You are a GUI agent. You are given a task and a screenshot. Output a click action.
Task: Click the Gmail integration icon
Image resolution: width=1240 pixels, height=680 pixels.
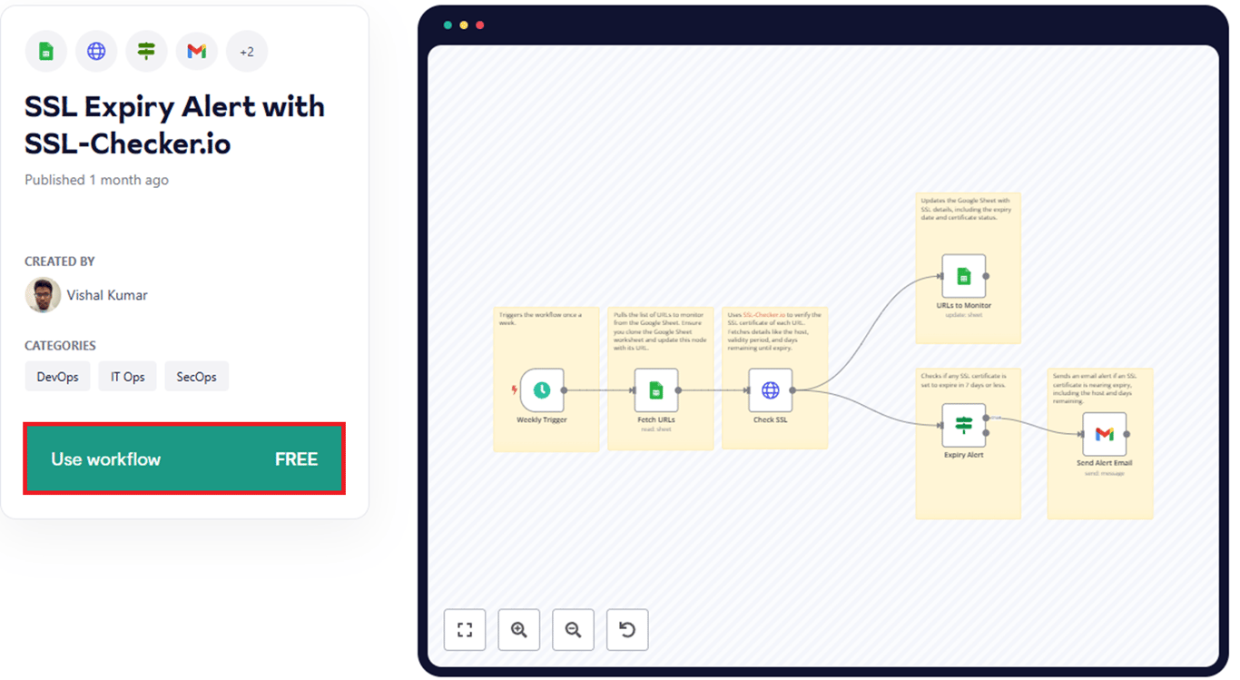point(197,51)
